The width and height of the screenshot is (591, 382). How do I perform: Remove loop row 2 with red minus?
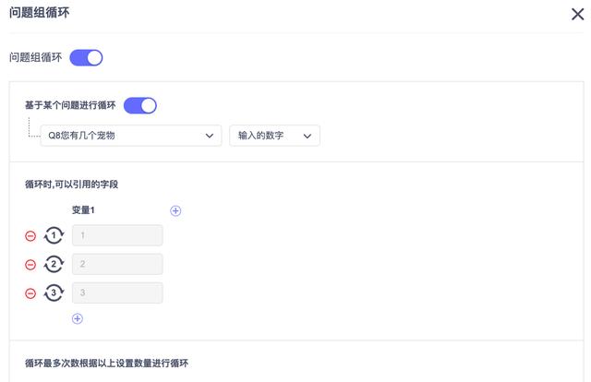coord(30,265)
